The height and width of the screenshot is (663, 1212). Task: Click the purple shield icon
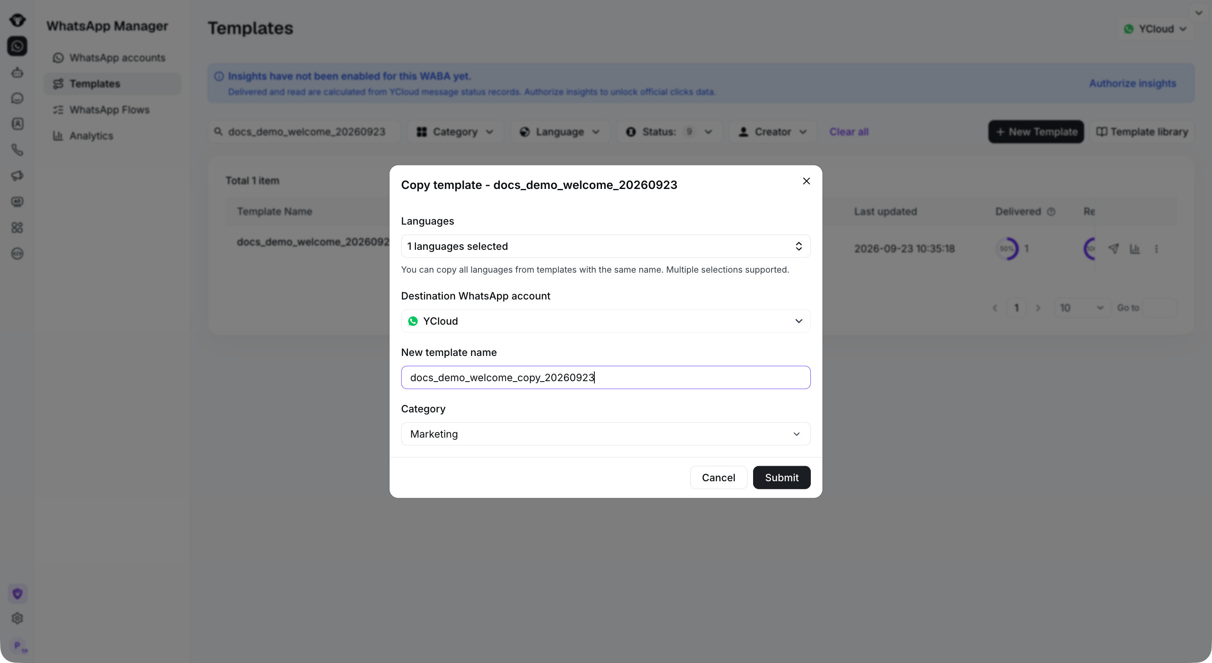pos(17,593)
